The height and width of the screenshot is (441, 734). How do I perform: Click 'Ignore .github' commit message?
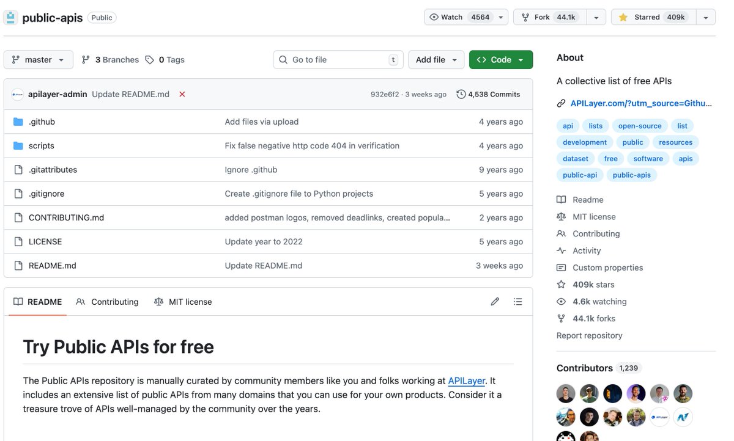click(251, 169)
